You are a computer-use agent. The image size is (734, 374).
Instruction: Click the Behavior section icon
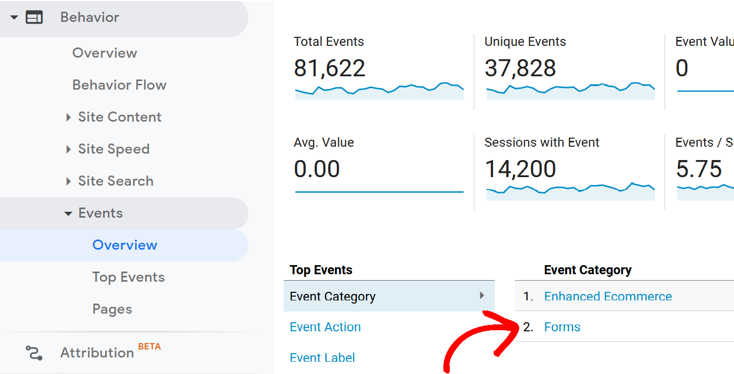point(34,18)
